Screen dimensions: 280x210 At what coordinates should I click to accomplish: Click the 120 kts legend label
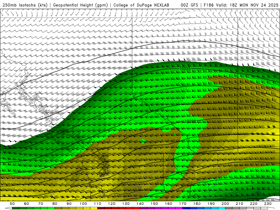point(112,204)
